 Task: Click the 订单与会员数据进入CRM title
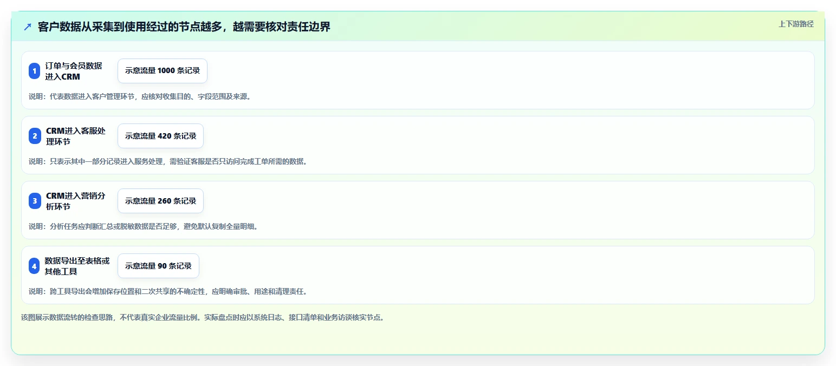(x=74, y=71)
